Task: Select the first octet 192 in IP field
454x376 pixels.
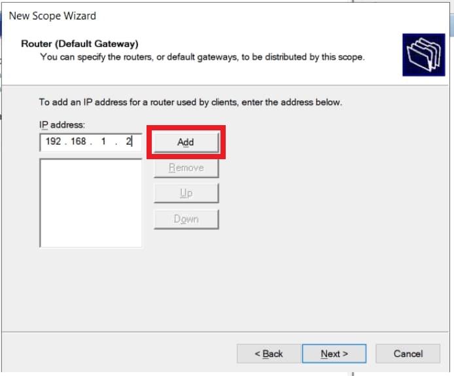Action: coord(53,141)
